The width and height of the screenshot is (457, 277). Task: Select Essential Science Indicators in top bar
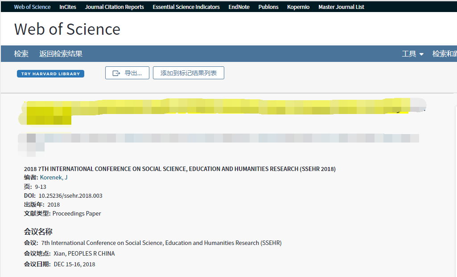coord(186,7)
